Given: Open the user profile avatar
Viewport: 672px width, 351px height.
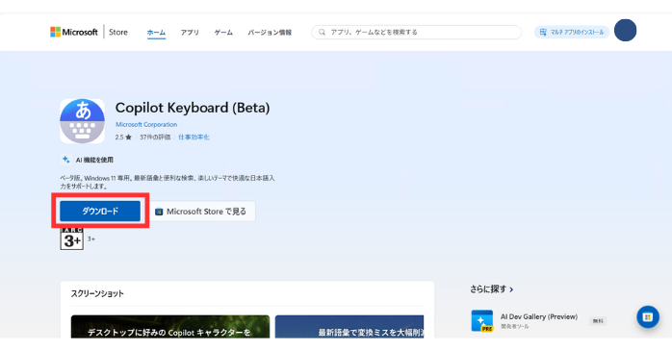Looking at the screenshot, I should (x=625, y=31).
